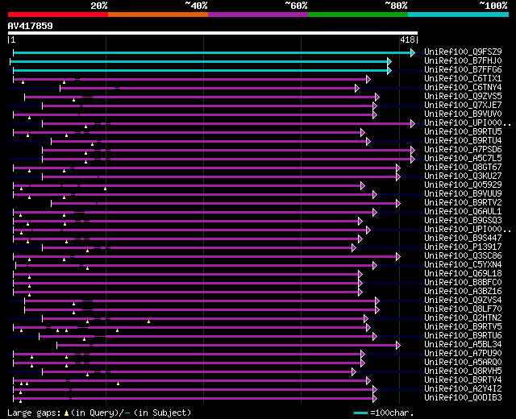Open hit UniRef100_B7FFG6
This screenshot has height=419, width=516.
[463, 69]
